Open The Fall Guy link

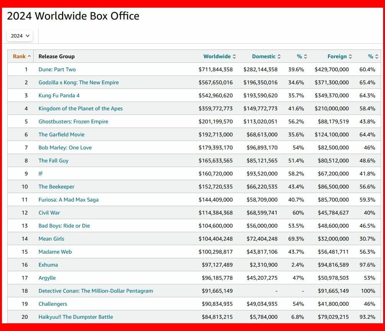pos(54,161)
